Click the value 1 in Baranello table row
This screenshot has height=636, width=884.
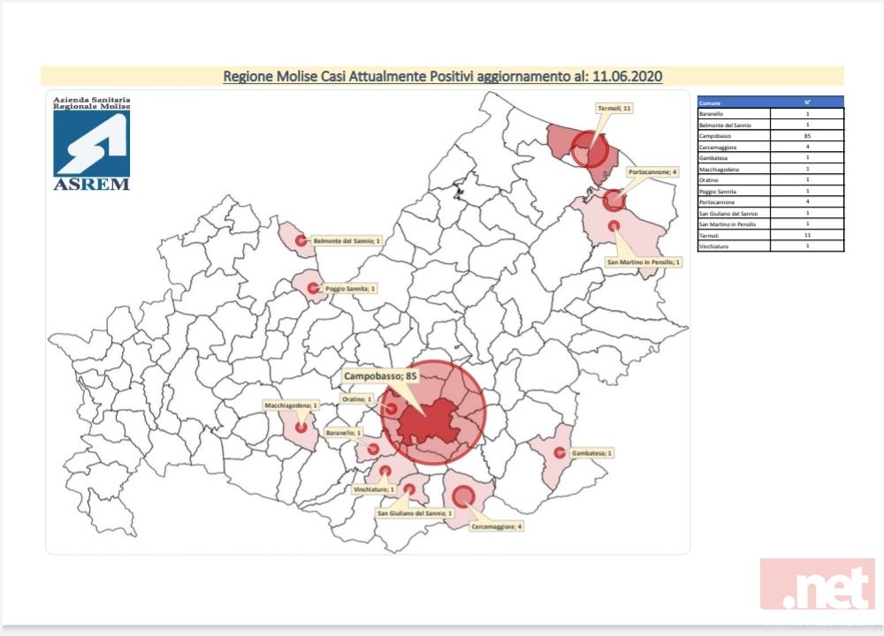pos(807,114)
